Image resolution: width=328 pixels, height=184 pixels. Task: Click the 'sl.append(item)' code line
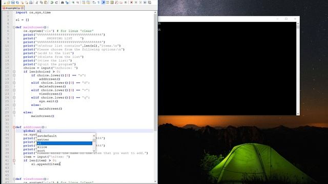pyautogui.click(x=46, y=164)
